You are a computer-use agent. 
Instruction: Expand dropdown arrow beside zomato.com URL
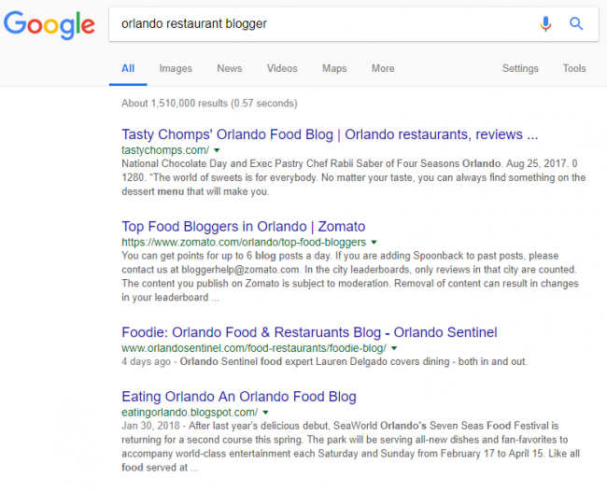(x=374, y=242)
